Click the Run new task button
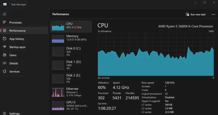Image resolution: width=218 pixels, height=115 pixels. [196, 14]
